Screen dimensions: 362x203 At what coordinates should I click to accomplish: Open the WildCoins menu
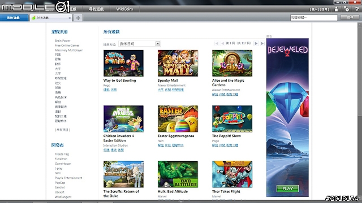click(124, 9)
